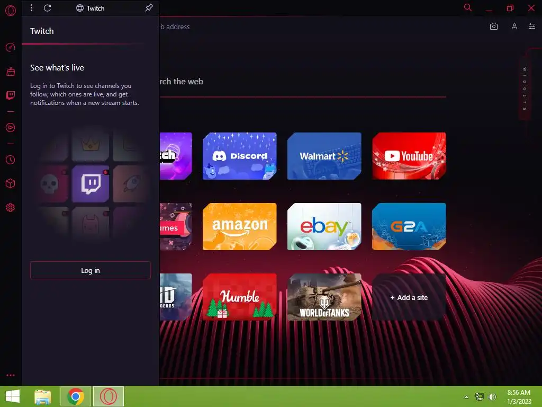Viewport: 542px width, 407px height.
Task: Click the Twitch panel title tab
Action: (90, 8)
